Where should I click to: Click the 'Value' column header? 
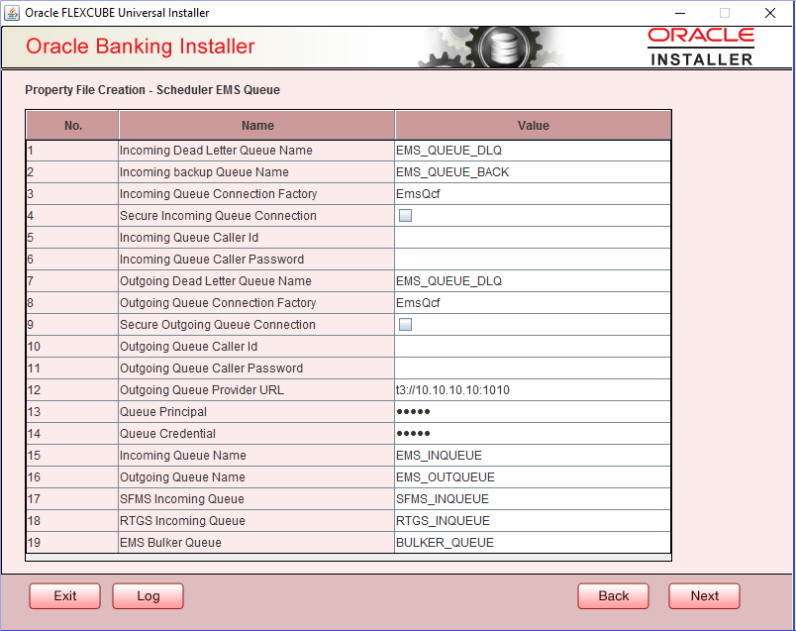[x=533, y=126]
